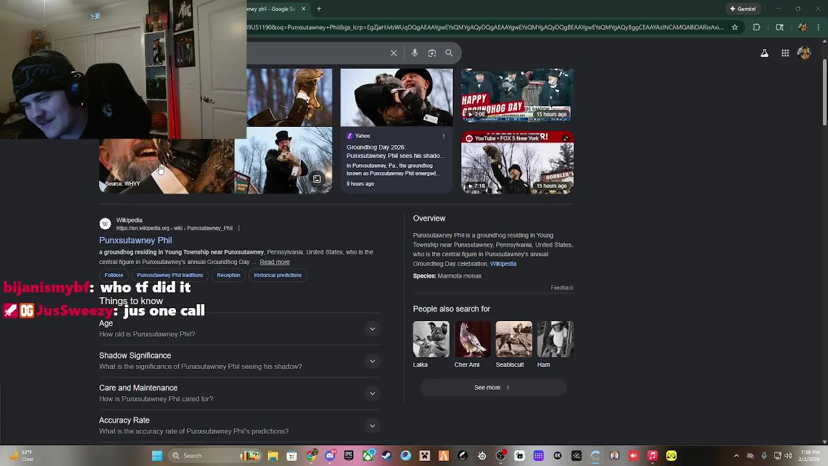Open the Xbox app from the taskbar
The image size is (828, 466).
(368, 456)
